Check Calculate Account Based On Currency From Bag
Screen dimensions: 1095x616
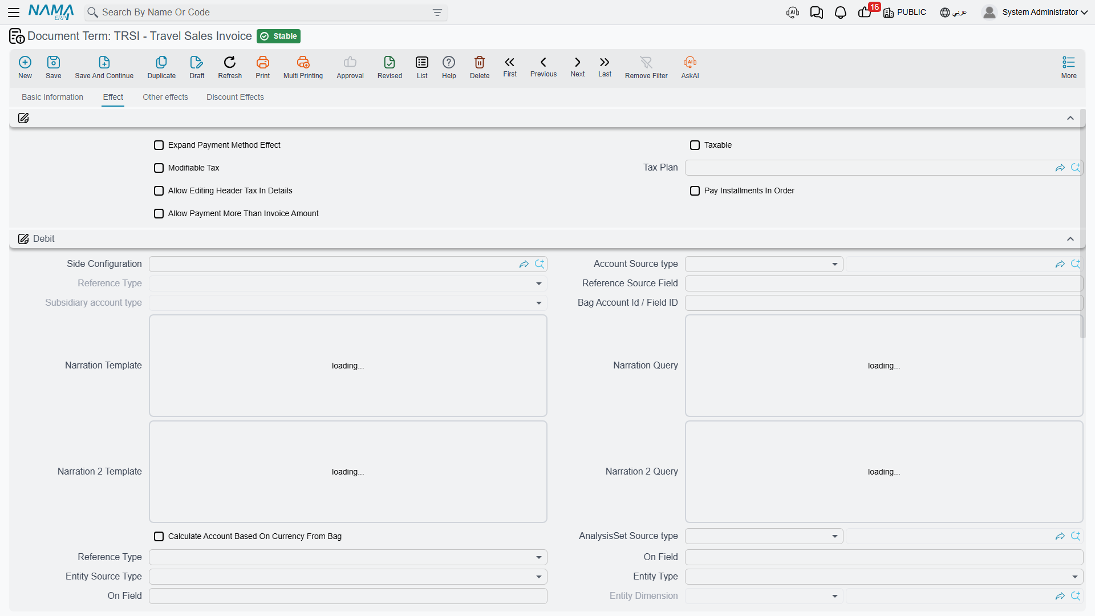pyautogui.click(x=159, y=537)
